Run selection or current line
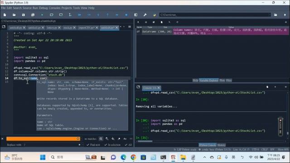The height and width of the screenshot is (163, 290). (x=70, y=15)
